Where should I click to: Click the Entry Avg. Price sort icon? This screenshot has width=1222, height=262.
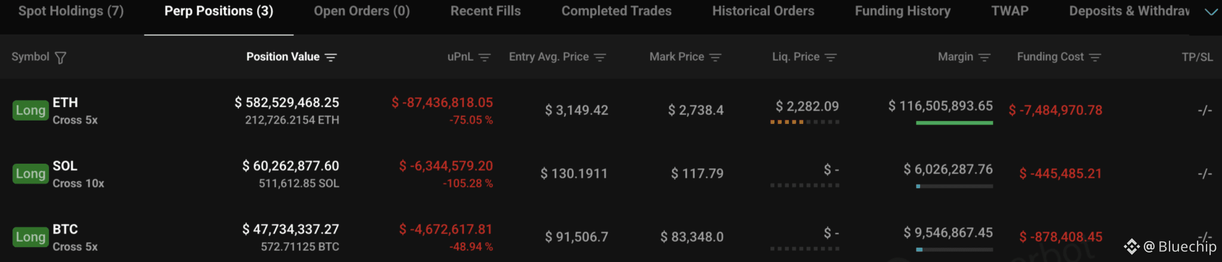(x=600, y=57)
